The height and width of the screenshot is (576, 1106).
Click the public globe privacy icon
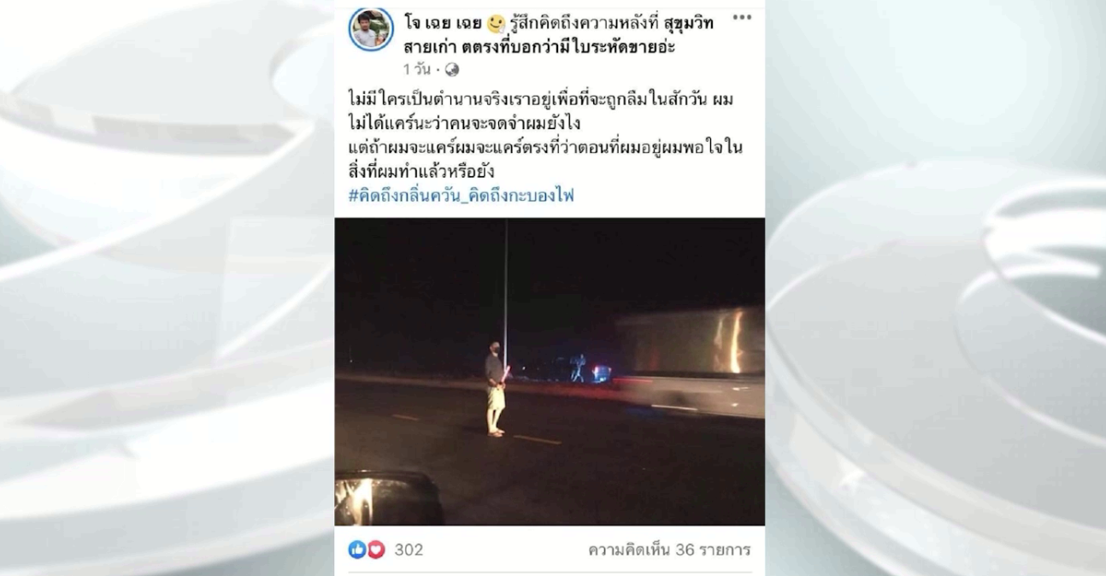point(452,70)
